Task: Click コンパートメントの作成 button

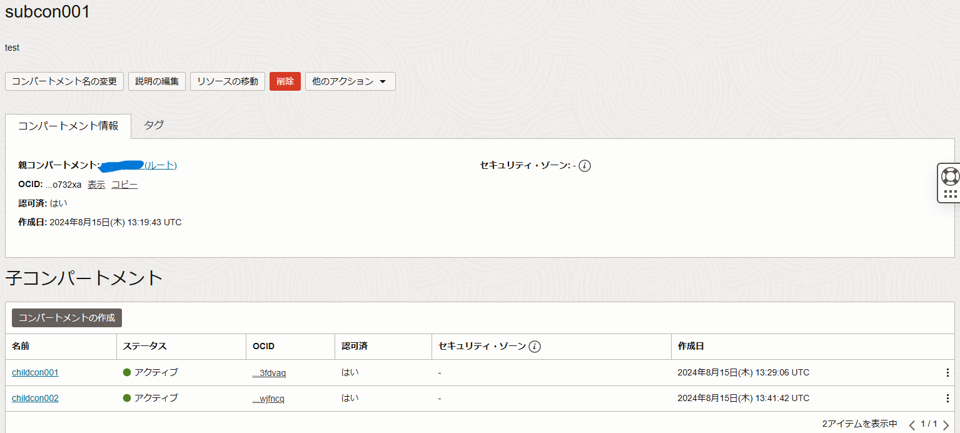Action: [67, 318]
